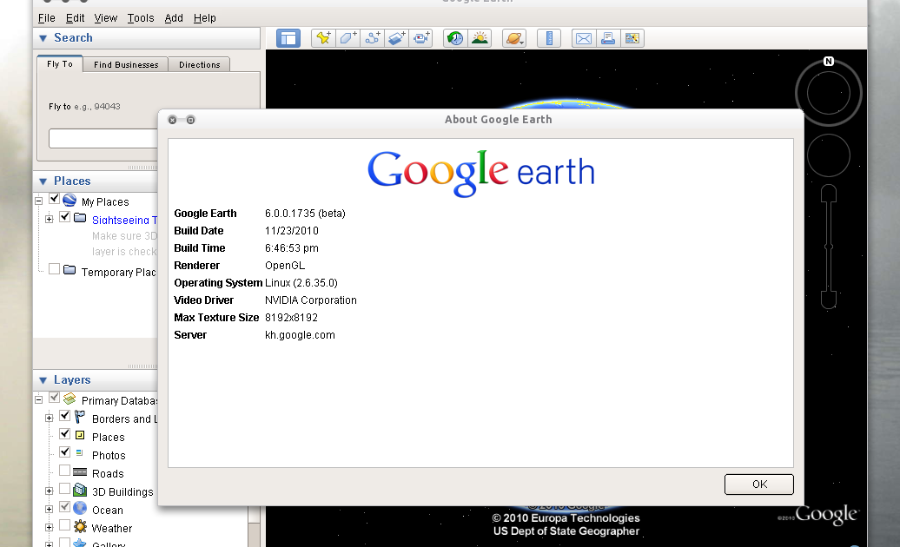Image resolution: width=900 pixels, height=547 pixels.
Task: Add a new placemark
Action: [x=322, y=37]
